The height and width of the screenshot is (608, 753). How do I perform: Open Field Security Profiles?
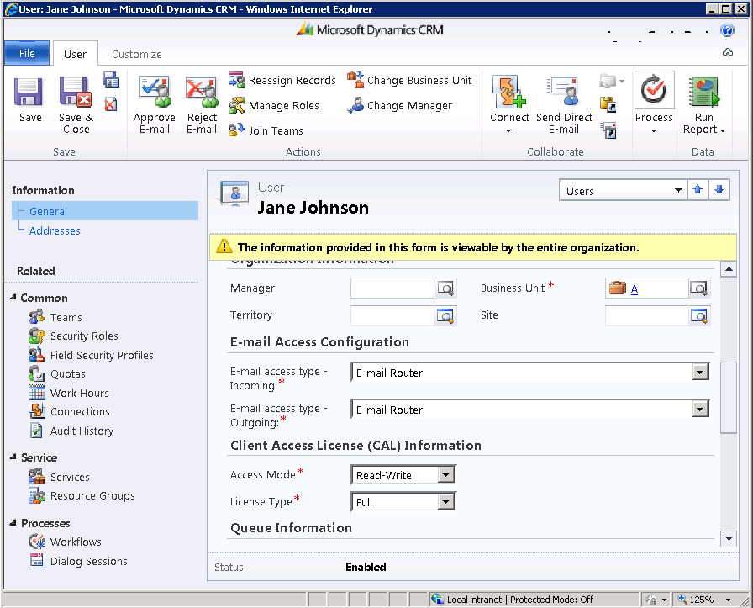92,355
